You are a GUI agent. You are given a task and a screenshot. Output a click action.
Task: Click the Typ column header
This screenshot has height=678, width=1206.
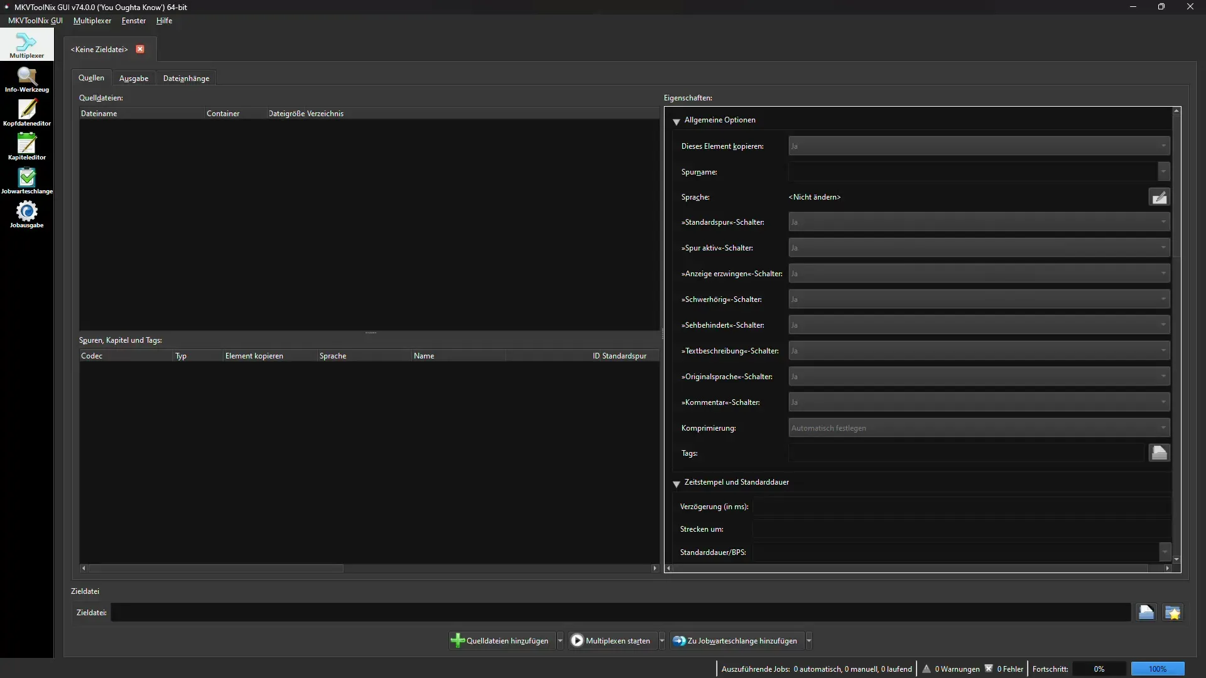coord(198,356)
